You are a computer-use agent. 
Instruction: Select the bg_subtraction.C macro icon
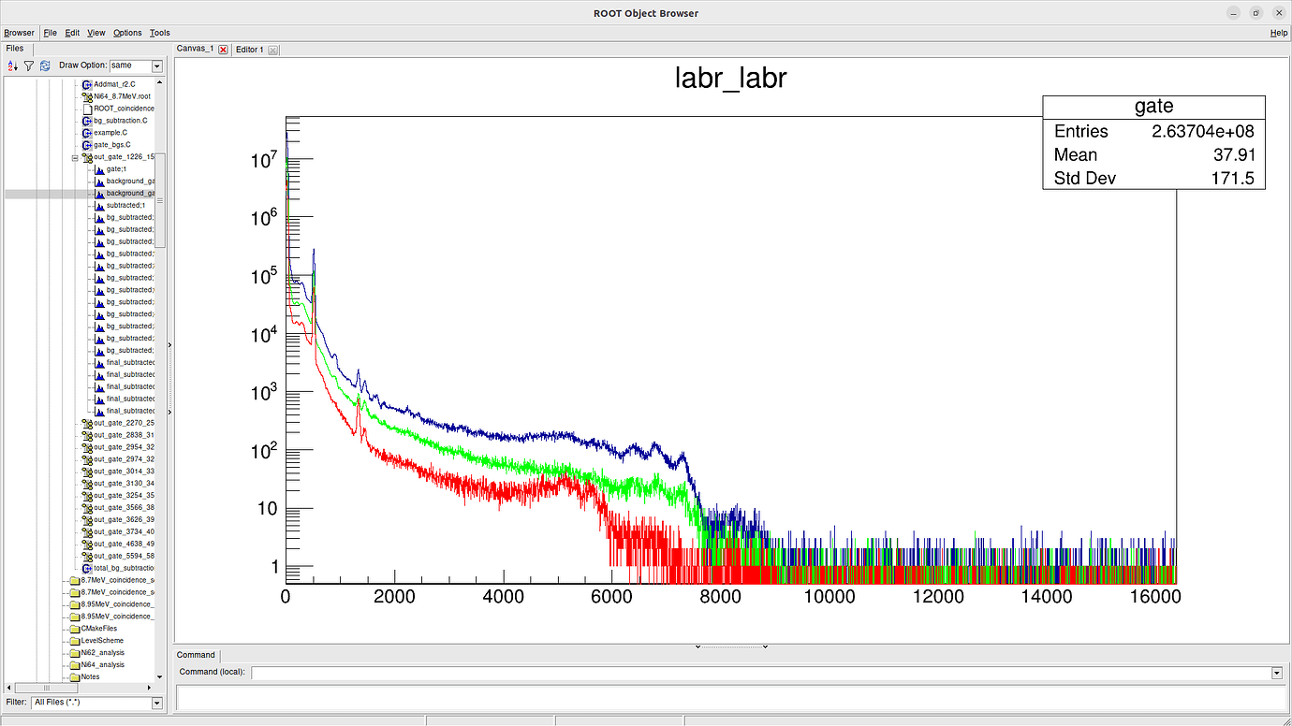tap(87, 121)
